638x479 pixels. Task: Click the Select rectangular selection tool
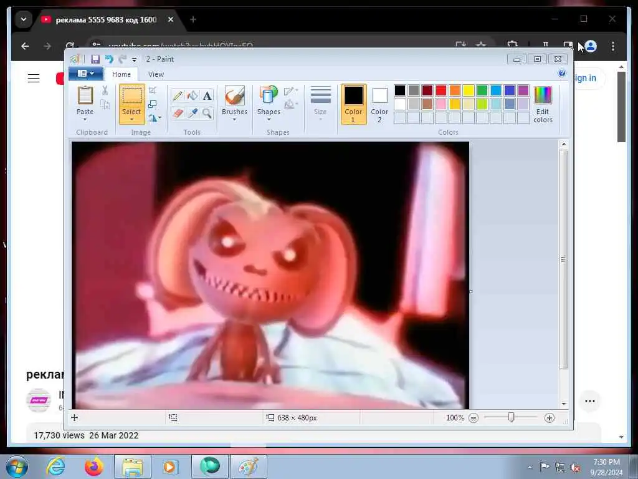(132, 97)
